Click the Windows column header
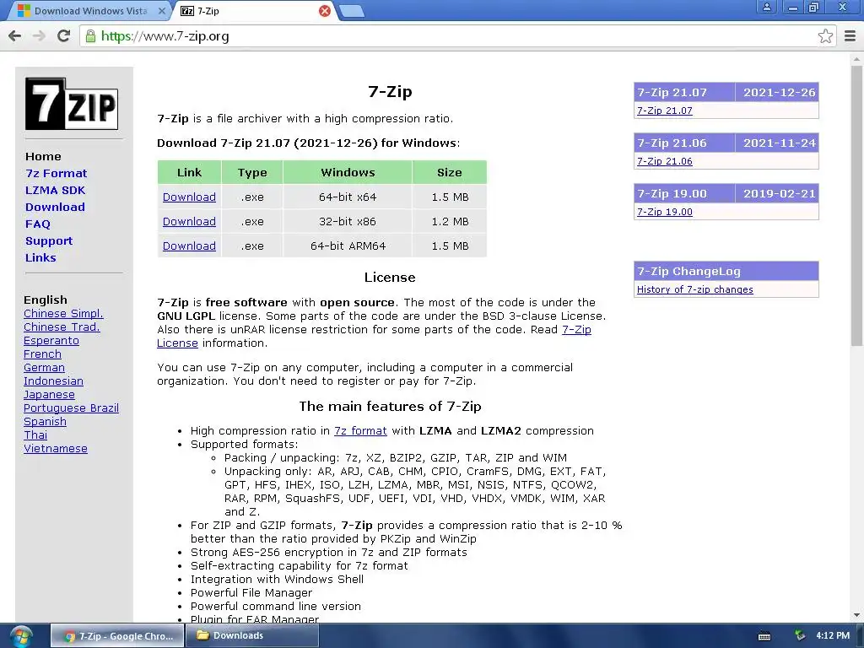The image size is (864, 648). (x=348, y=172)
